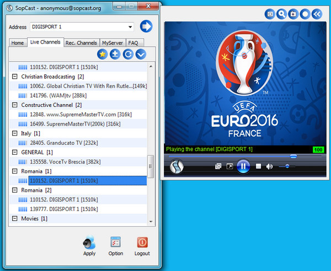Click the channel list scroll-up arrow
This screenshot has width=331, height=271.
click(151, 67)
